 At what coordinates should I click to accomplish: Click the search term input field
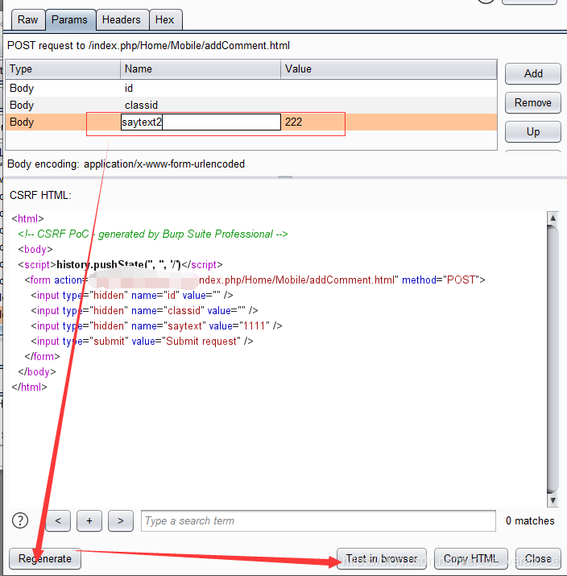[318, 521]
